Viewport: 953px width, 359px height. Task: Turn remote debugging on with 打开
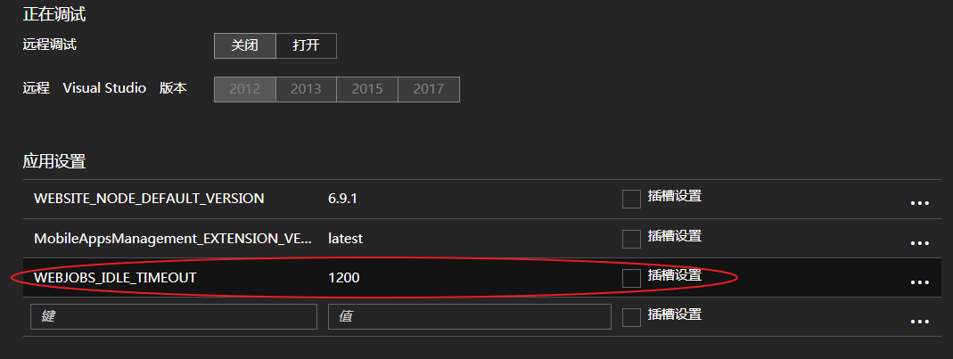pyautogui.click(x=306, y=45)
